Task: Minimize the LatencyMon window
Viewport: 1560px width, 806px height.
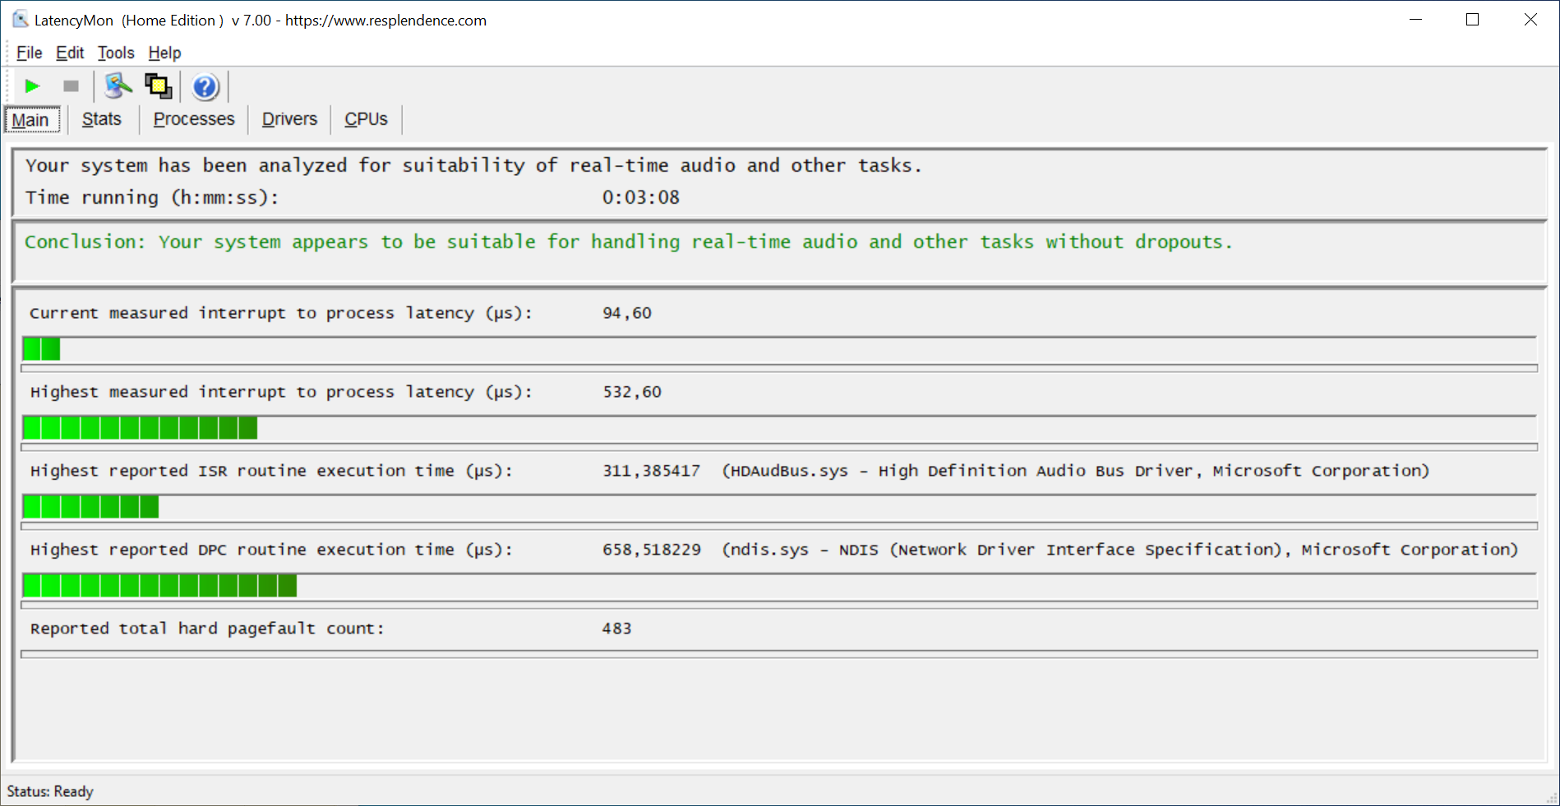Action: point(1415,20)
